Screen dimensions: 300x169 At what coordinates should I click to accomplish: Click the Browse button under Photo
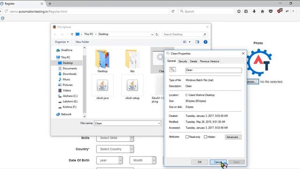pos(252,82)
